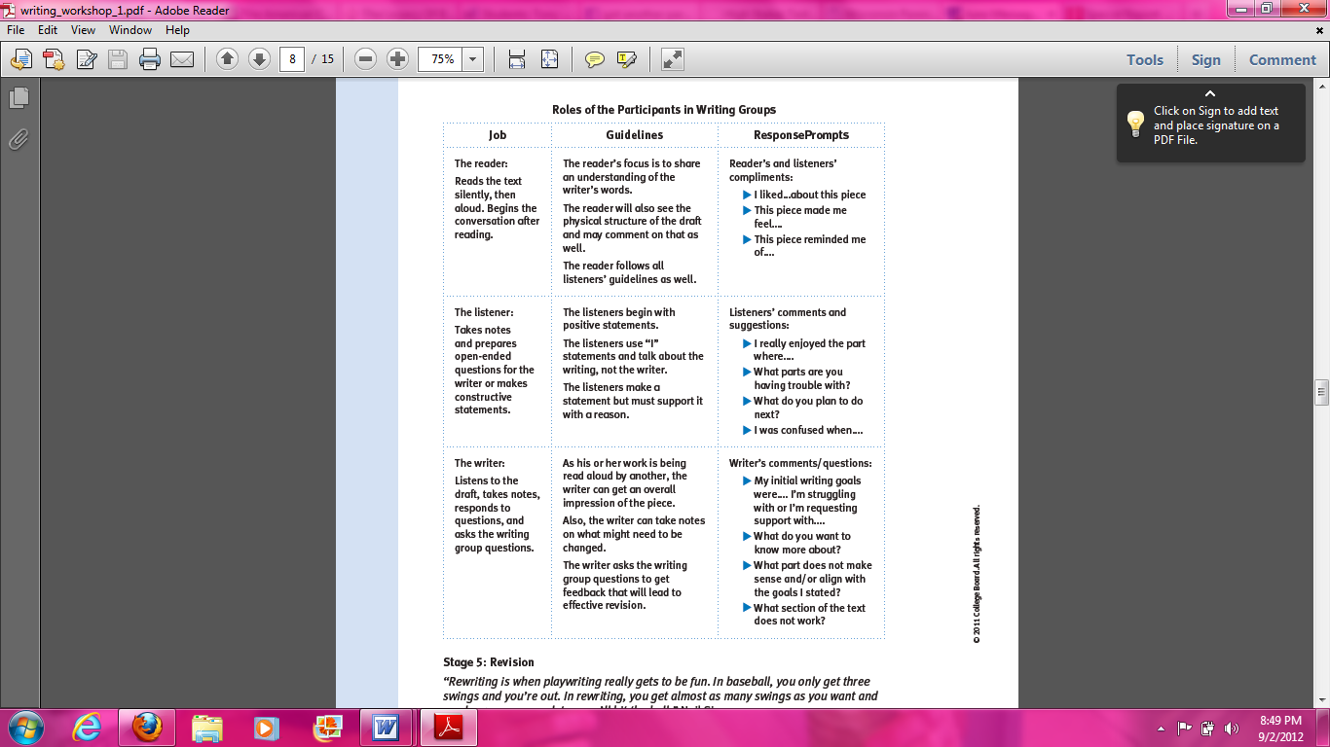Click the Create PDF online icon
This screenshot has height=747, width=1330.
pos(53,59)
